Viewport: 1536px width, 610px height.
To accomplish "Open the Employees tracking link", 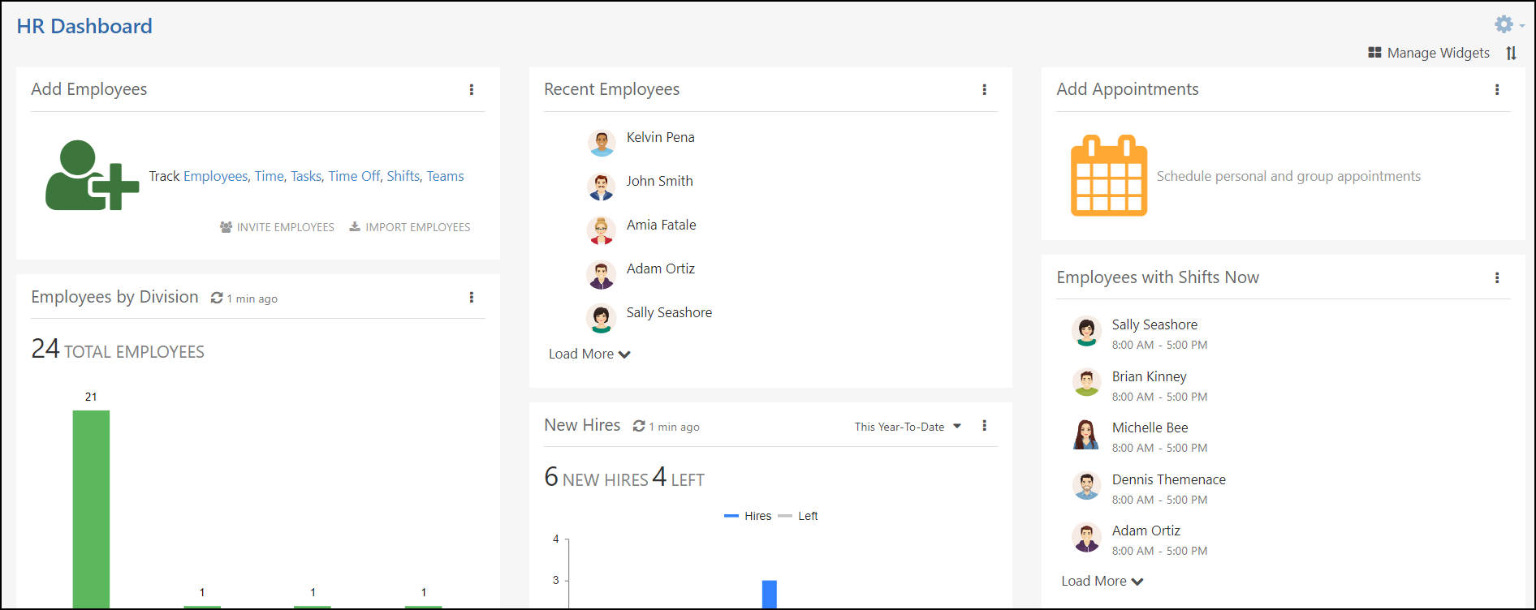I will pyautogui.click(x=215, y=176).
